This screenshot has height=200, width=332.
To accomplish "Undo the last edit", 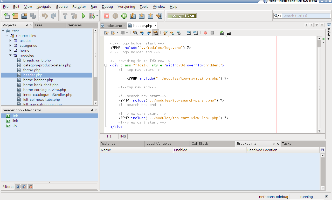I will coord(44,16).
